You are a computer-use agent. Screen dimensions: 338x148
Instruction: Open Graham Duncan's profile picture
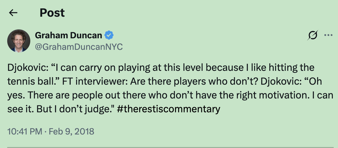pos(19,41)
